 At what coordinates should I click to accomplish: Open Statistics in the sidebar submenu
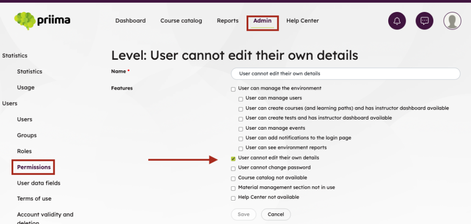[x=29, y=71]
